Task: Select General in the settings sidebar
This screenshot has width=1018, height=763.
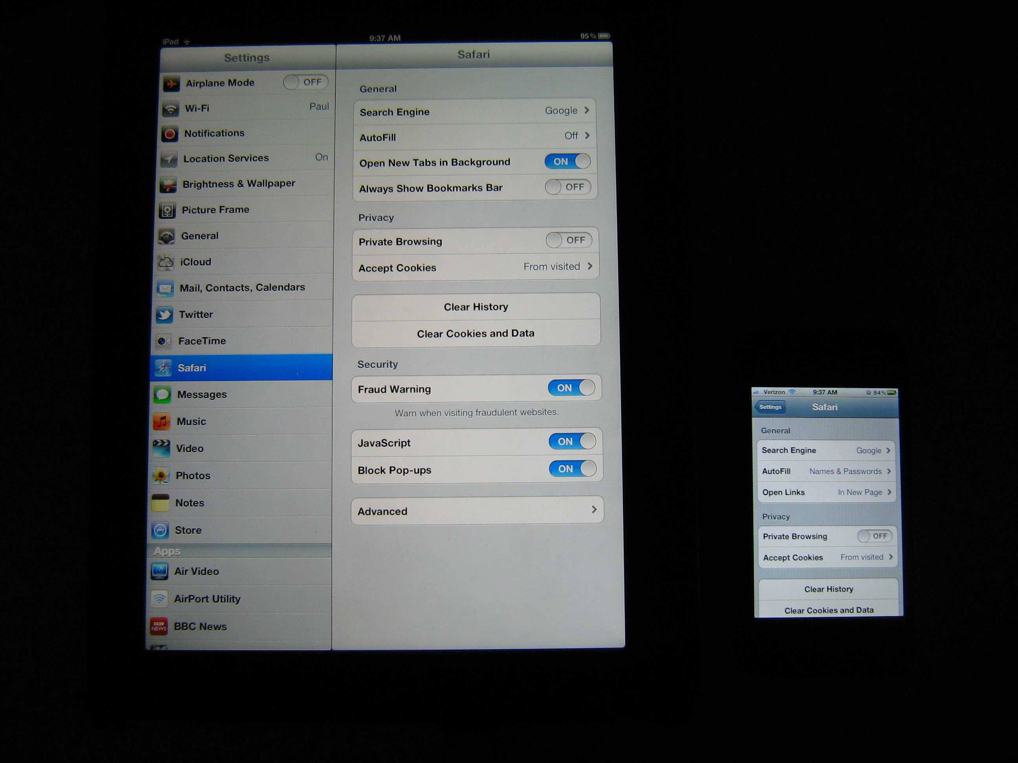Action: pyautogui.click(x=199, y=236)
